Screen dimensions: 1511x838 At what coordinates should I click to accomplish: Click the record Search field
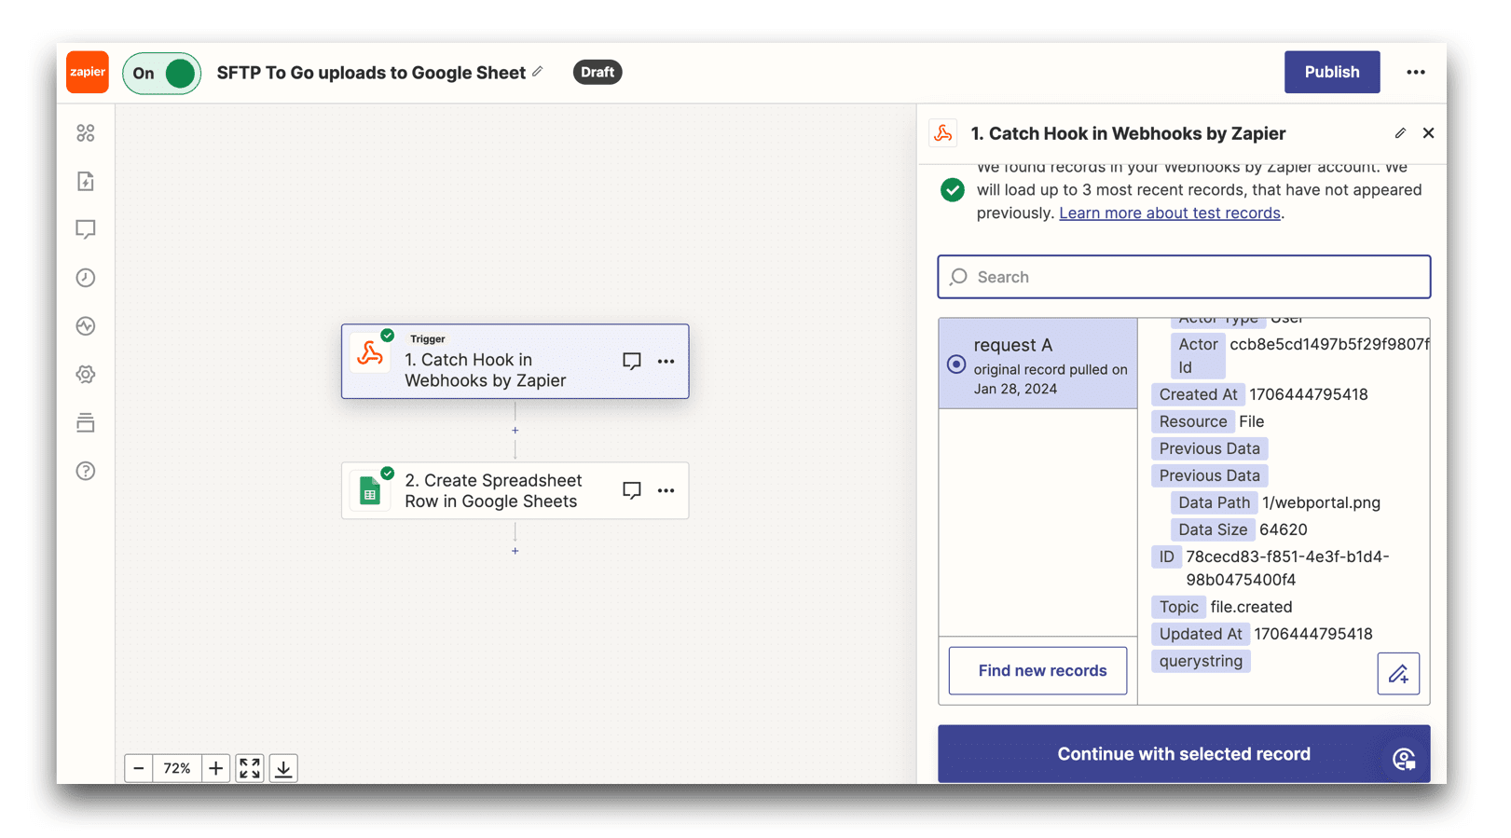pos(1184,277)
